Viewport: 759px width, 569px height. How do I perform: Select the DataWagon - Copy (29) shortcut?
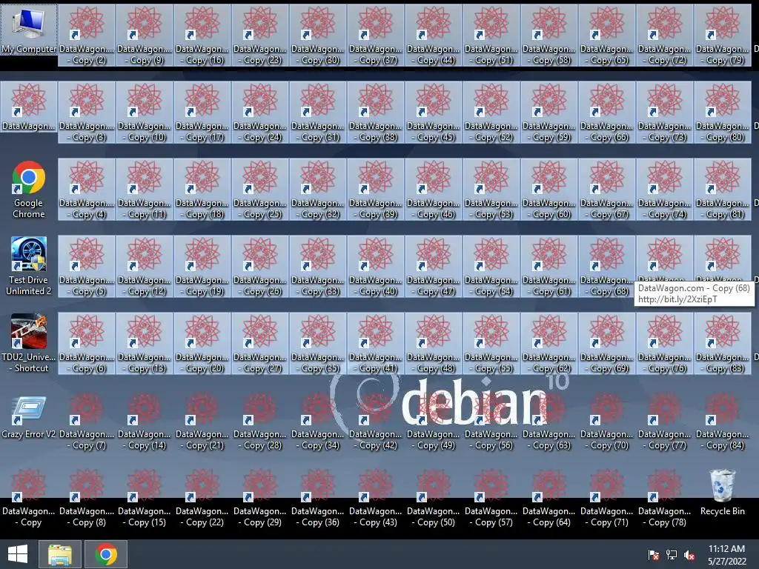[260, 498]
